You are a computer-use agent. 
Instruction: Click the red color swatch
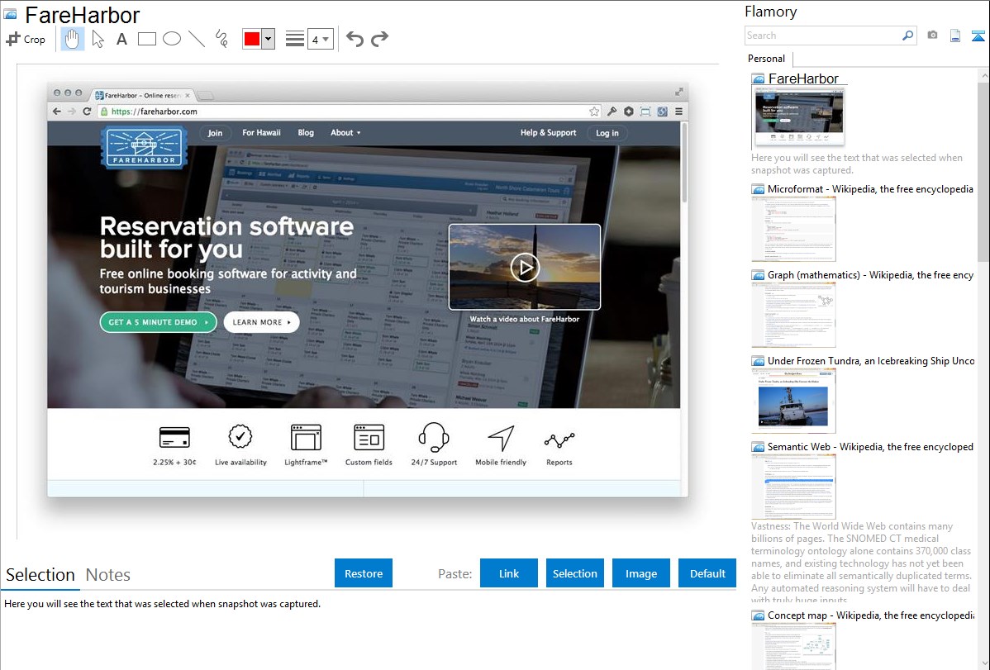coord(251,39)
